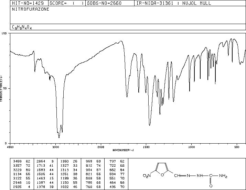Click the O2N nitro group label in structure
246x190 pixels.
point(147,176)
